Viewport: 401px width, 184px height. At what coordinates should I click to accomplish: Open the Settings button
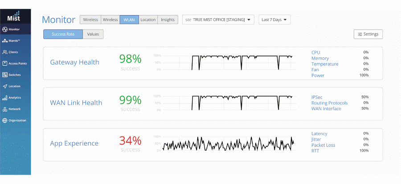point(368,34)
